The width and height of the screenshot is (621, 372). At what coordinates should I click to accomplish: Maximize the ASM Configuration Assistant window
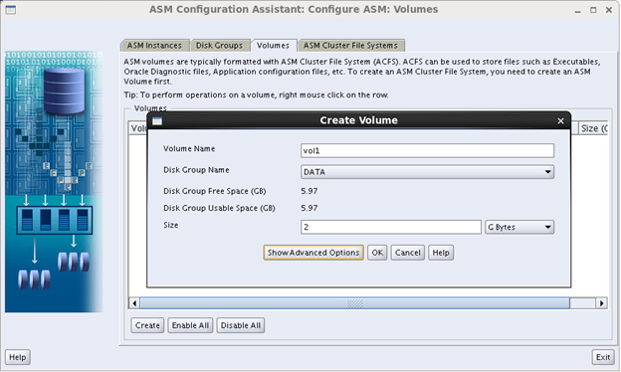(593, 10)
